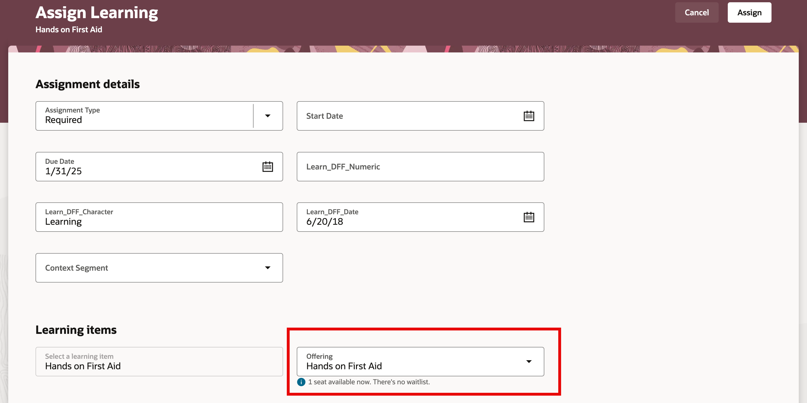Click the Offering value Hands on First Aid

click(x=344, y=366)
